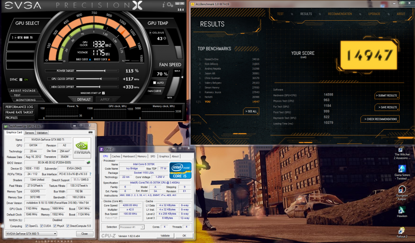Image resolution: width=415 pixels, height=243 pixels.
Task: Open the Graphics tab in CPU-Z
Action: (x=164, y=157)
